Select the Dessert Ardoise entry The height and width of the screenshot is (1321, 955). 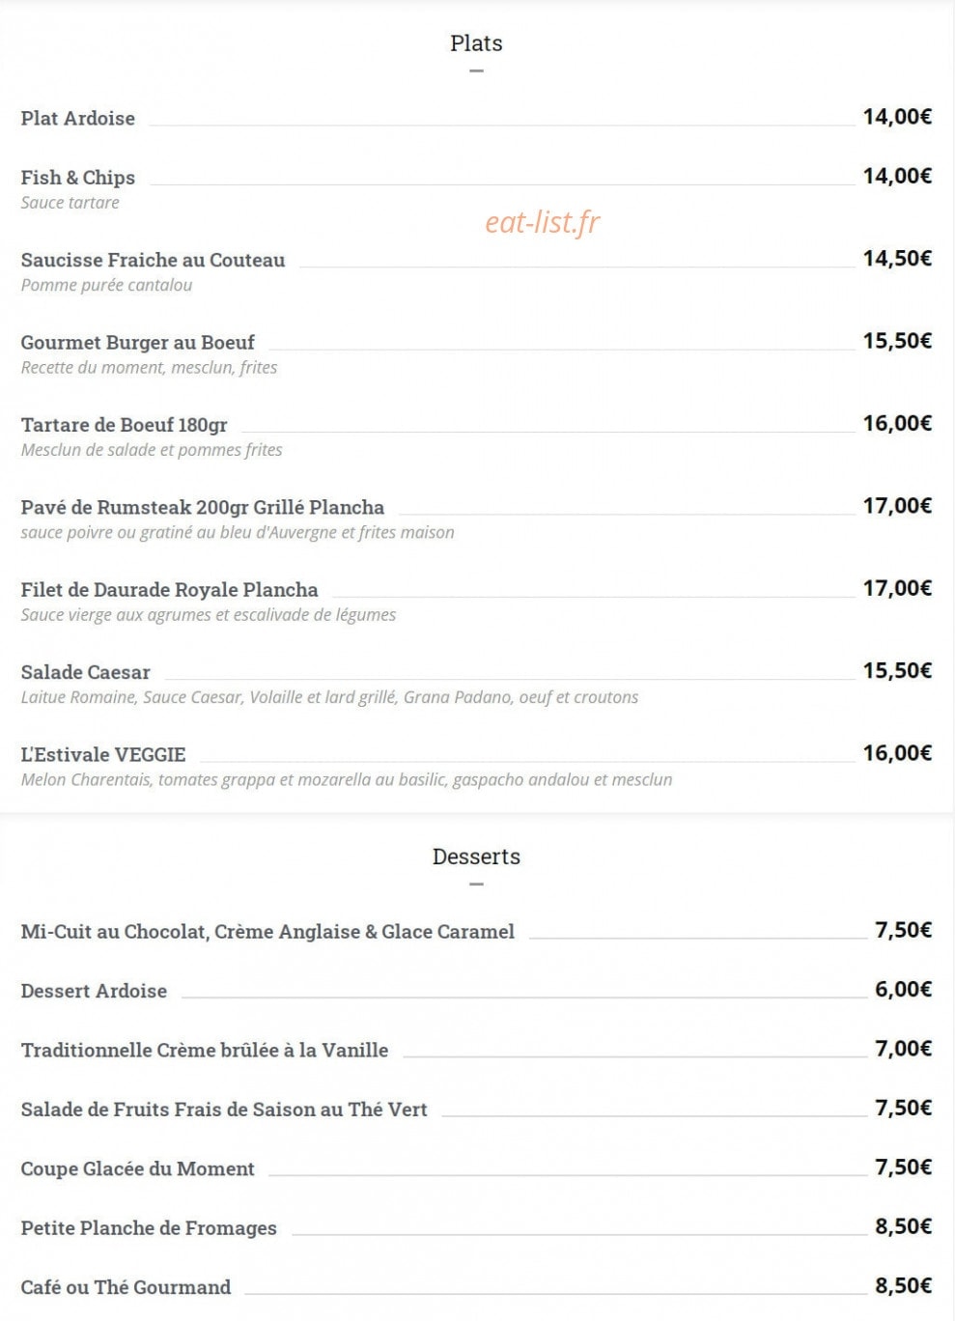click(95, 991)
